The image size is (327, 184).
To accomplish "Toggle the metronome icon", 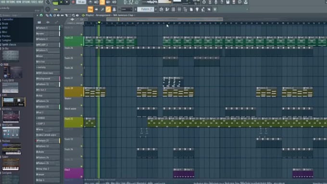I will tap(90, 2).
